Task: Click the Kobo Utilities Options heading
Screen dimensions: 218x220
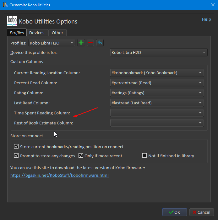Action: tap(48, 21)
